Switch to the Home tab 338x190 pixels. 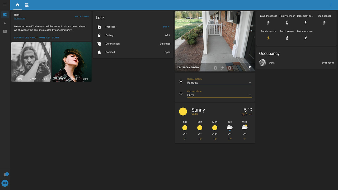coord(17,5)
